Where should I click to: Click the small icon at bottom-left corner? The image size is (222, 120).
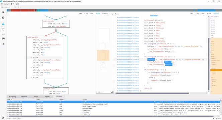3,118
